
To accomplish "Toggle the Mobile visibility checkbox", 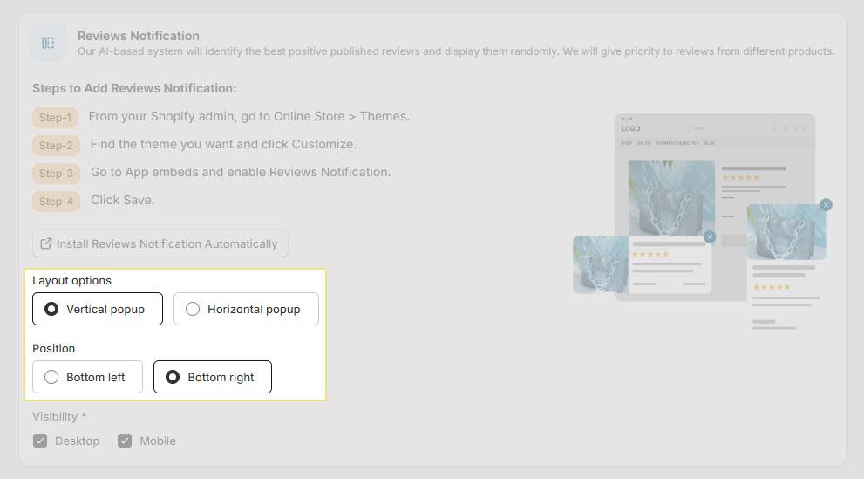I will pos(125,441).
